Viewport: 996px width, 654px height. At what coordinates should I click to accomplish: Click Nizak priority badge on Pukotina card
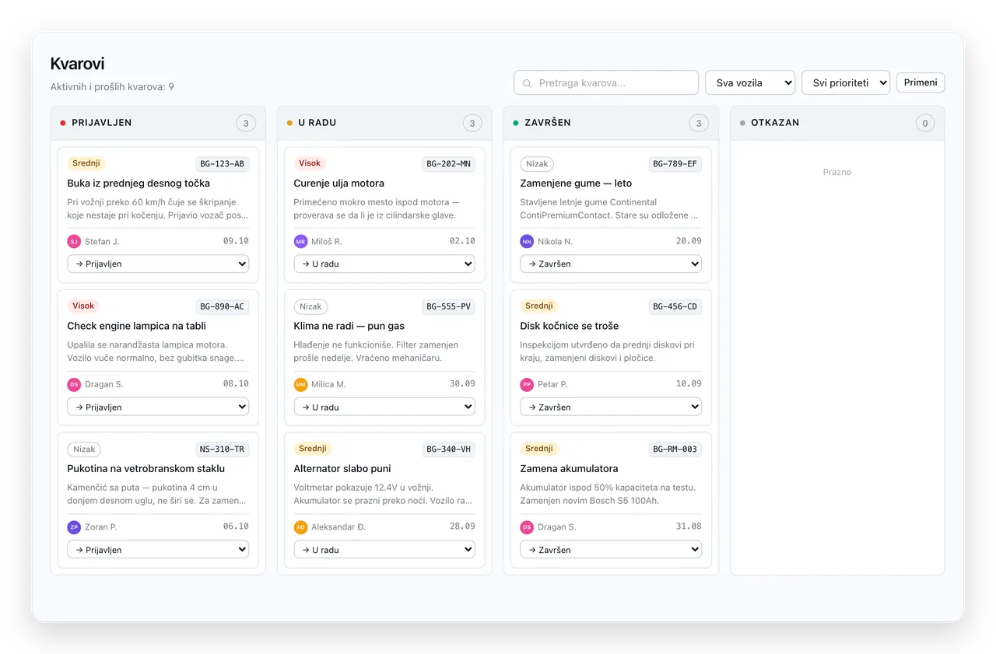pyautogui.click(x=84, y=449)
